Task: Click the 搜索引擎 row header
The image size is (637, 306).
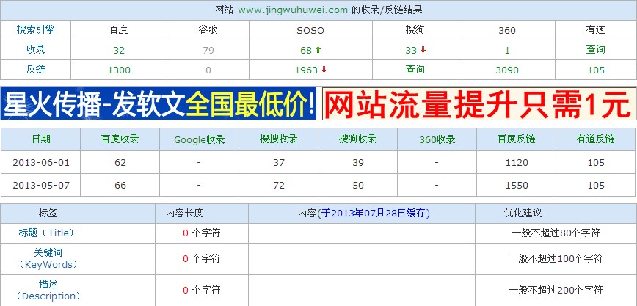Action: (35, 29)
